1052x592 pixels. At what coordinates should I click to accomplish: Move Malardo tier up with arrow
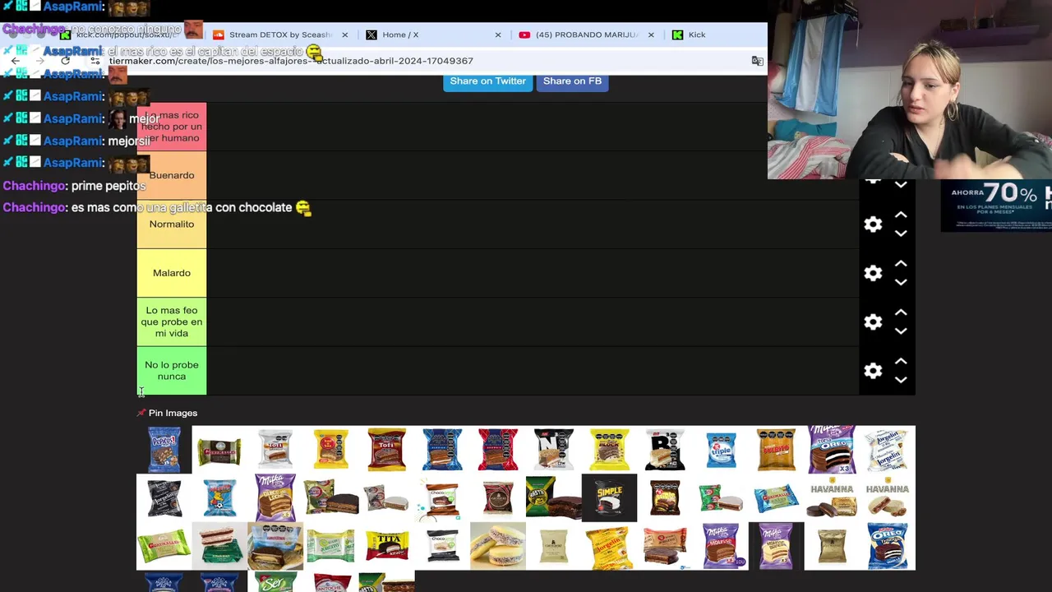click(901, 264)
